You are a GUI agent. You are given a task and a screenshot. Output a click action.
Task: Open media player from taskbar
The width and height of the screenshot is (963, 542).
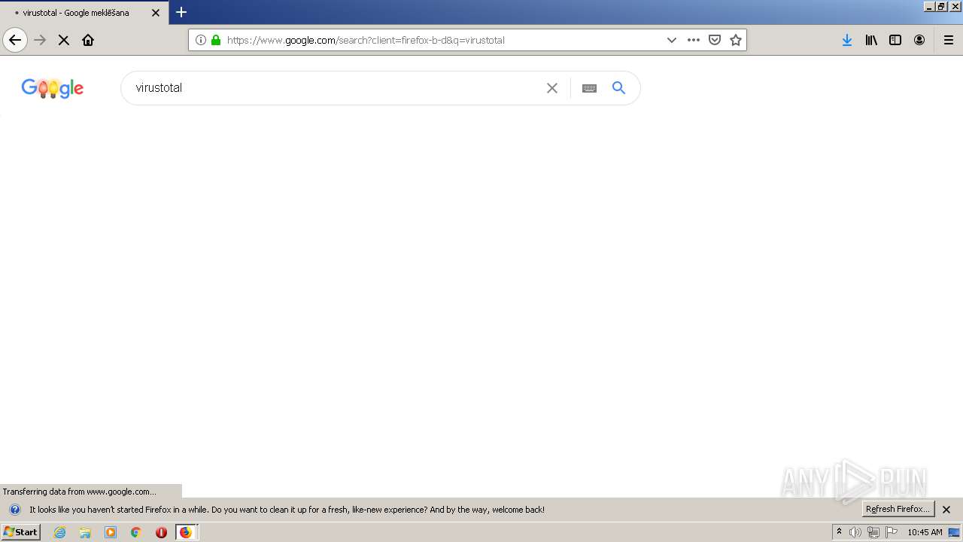pos(111,532)
